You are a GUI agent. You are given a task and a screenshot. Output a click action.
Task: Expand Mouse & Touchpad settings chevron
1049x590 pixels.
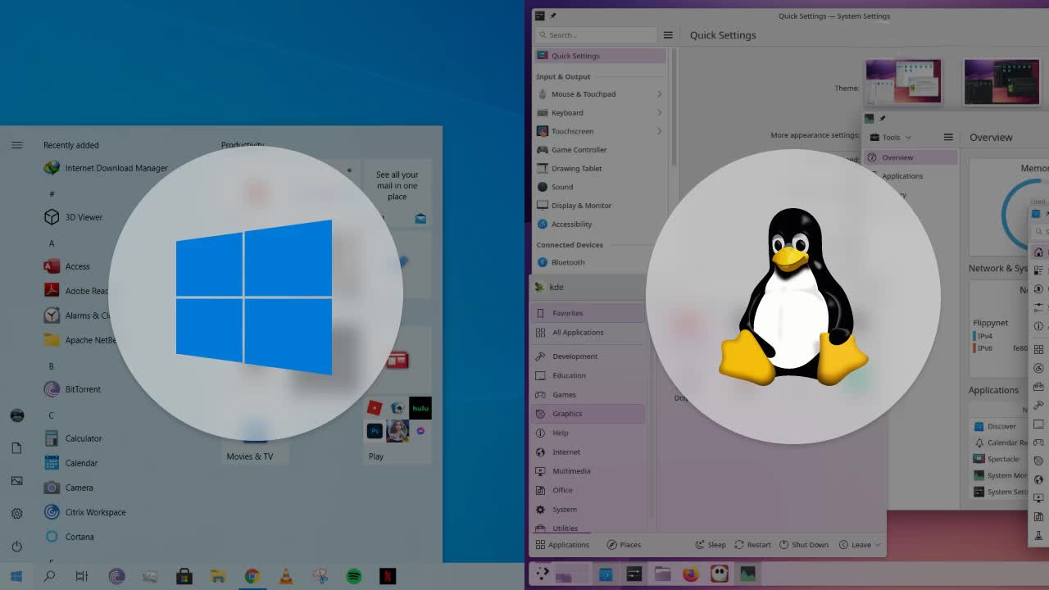(x=659, y=94)
